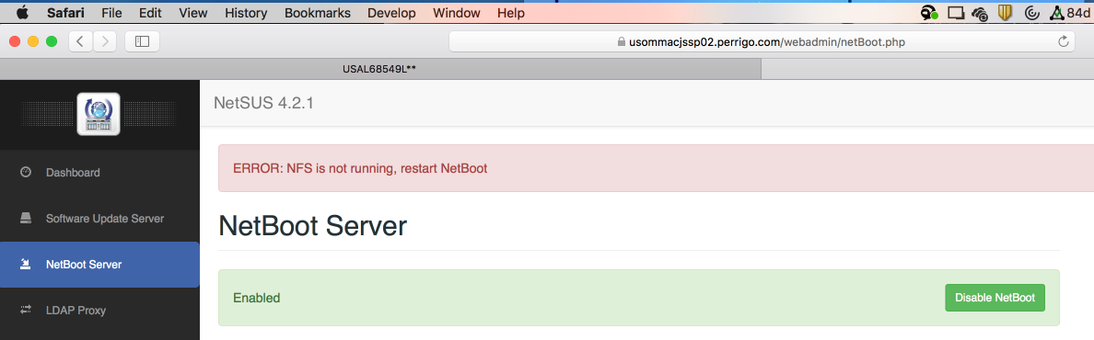Go forward to the next page
The width and height of the screenshot is (1094, 340).
point(105,41)
